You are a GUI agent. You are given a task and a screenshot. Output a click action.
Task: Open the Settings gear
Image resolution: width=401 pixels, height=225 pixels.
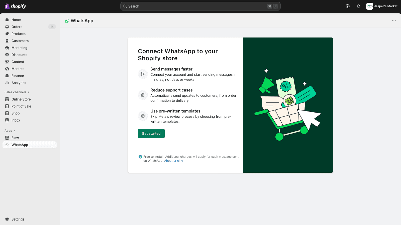point(8,219)
